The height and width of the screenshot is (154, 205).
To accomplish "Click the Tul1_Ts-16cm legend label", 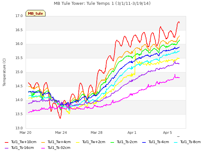I will [x=22, y=148].
